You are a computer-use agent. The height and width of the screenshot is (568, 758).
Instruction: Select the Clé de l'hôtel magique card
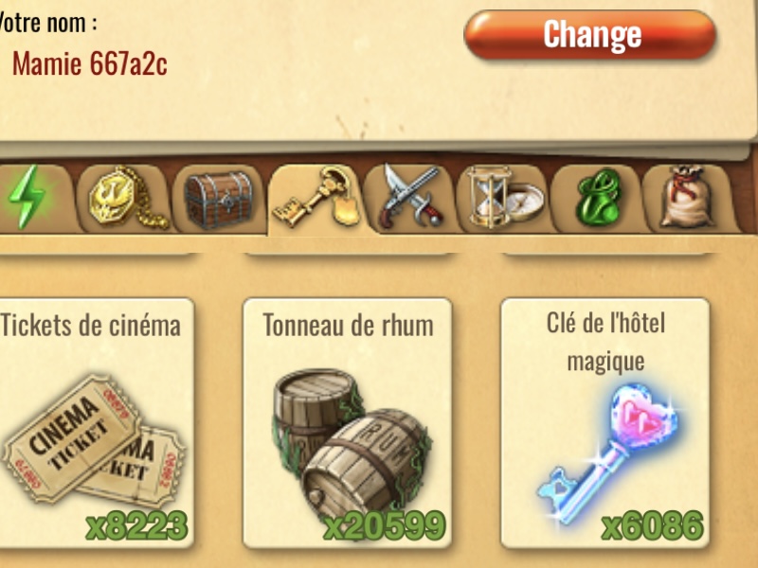coord(605,423)
